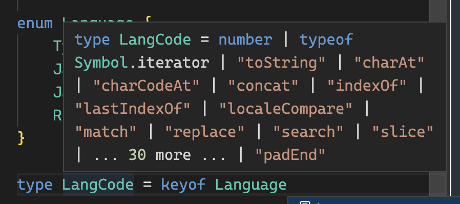Select LangCode identifier in type declaration
This screenshot has height=204, width=460.
[x=98, y=185]
